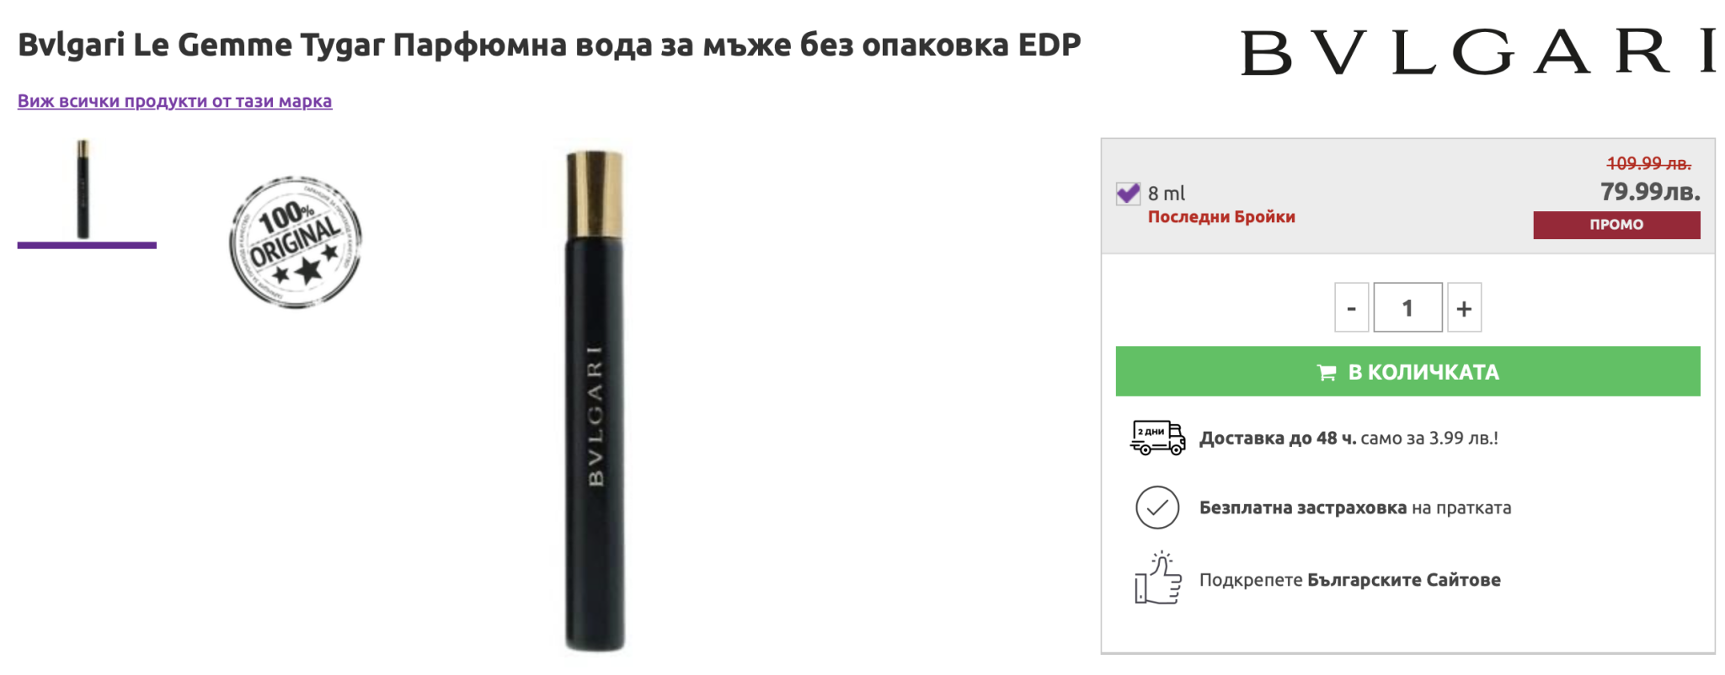Image resolution: width=1725 pixels, height=675 pixels.
Task: Add product with В КОЛИЧКАТА button
Action: point(1407,371)
